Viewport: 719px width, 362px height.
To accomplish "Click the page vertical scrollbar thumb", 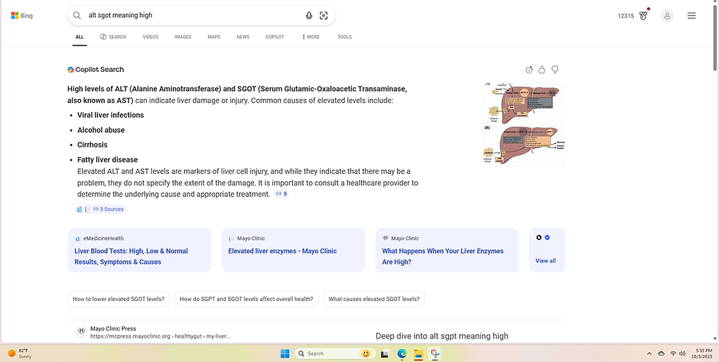I will pyautogui.click(x=715, y=38).
